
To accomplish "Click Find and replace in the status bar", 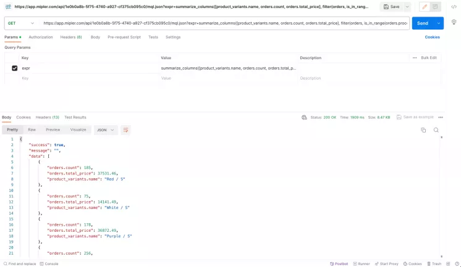I will (19, 264).
